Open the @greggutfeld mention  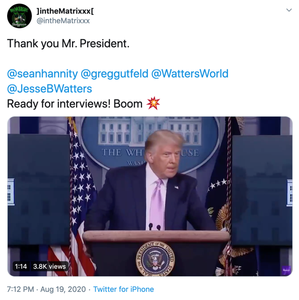tap(114, 74)
